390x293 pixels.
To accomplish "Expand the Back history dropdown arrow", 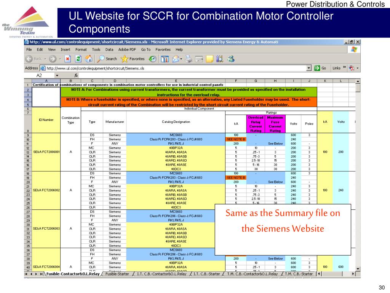I will click(45, 59).
